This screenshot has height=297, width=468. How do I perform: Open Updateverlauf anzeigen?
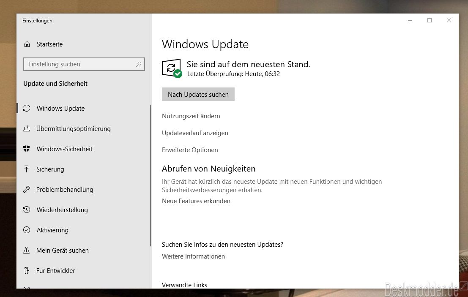(x=195, y=133)
